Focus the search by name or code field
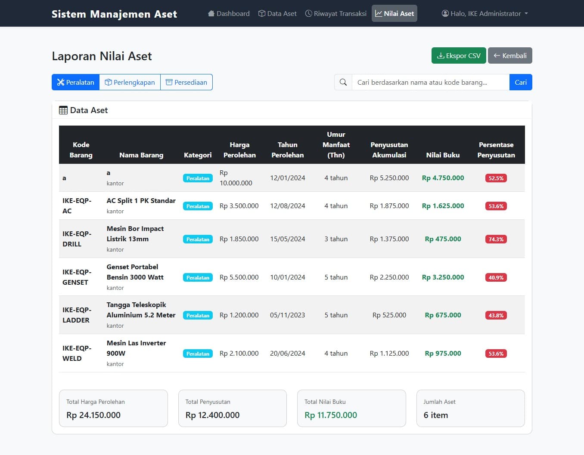 coord(431,82)
